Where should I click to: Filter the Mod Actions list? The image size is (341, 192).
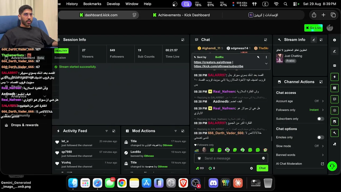[x=176, y=131]
